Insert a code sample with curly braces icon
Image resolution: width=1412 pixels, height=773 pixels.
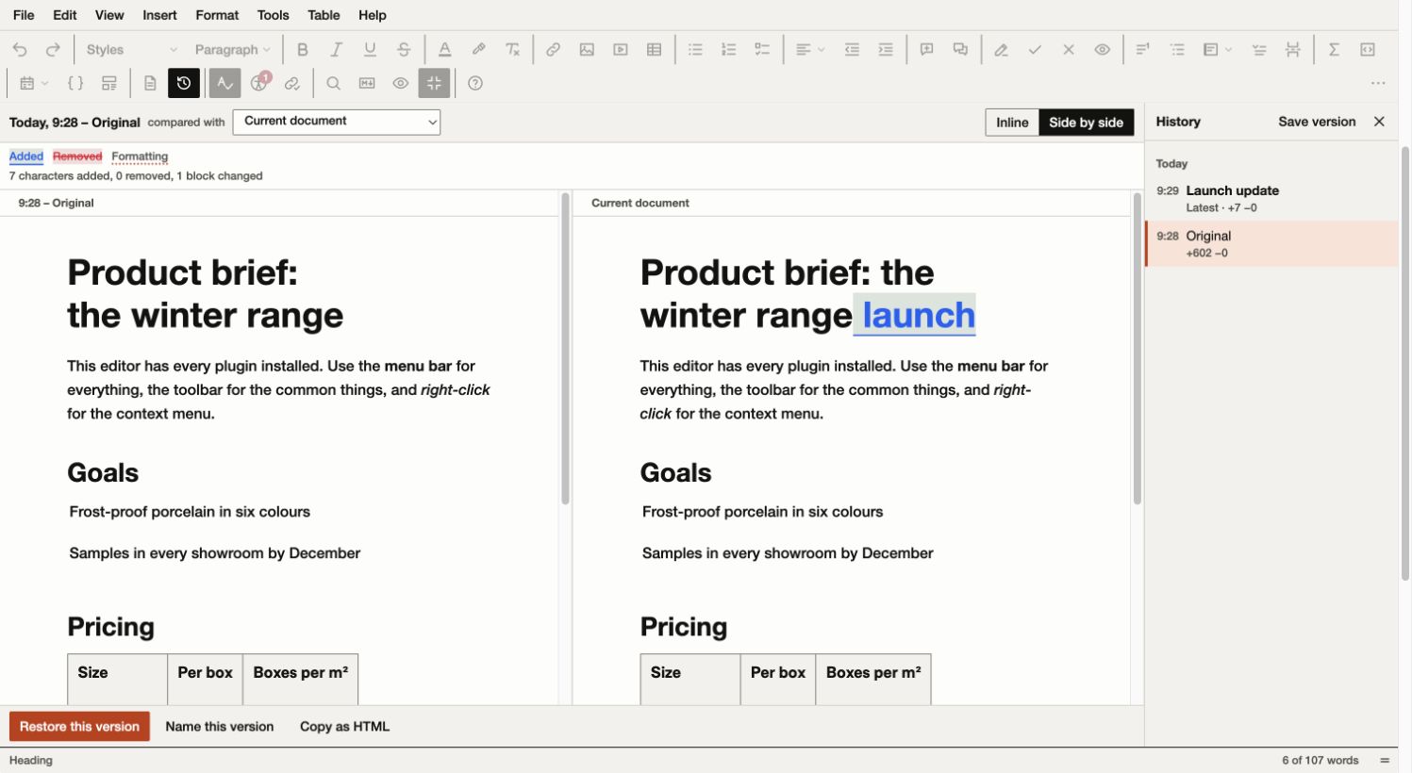75,84
